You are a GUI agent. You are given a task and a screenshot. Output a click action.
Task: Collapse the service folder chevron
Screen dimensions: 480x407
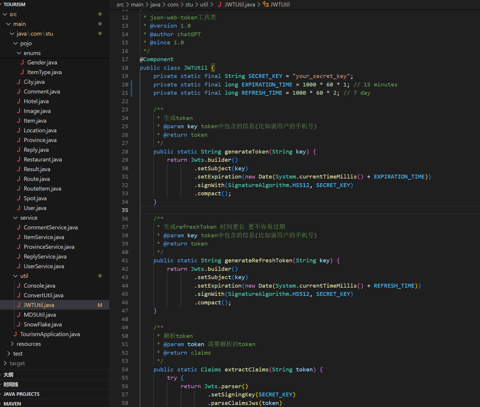(16, 218)
